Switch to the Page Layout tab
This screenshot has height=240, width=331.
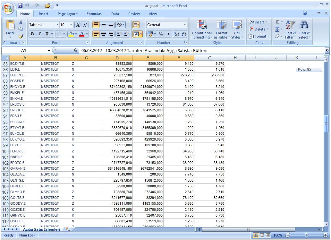[x=68, y=14]
